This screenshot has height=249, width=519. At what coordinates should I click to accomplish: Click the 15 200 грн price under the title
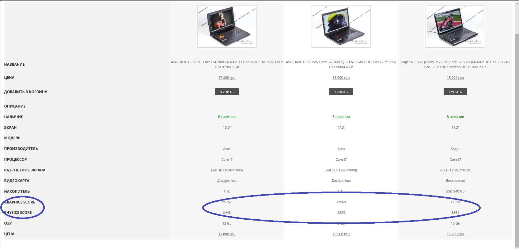click(455, 78)
